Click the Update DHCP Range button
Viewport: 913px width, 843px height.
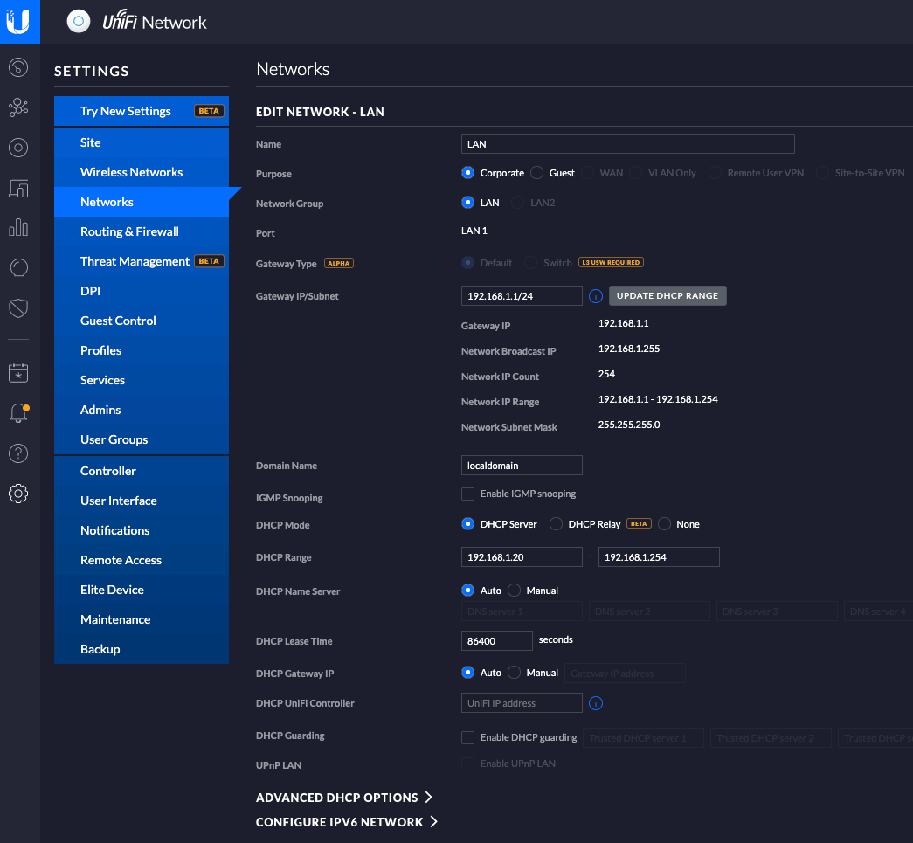click(667, 295)
